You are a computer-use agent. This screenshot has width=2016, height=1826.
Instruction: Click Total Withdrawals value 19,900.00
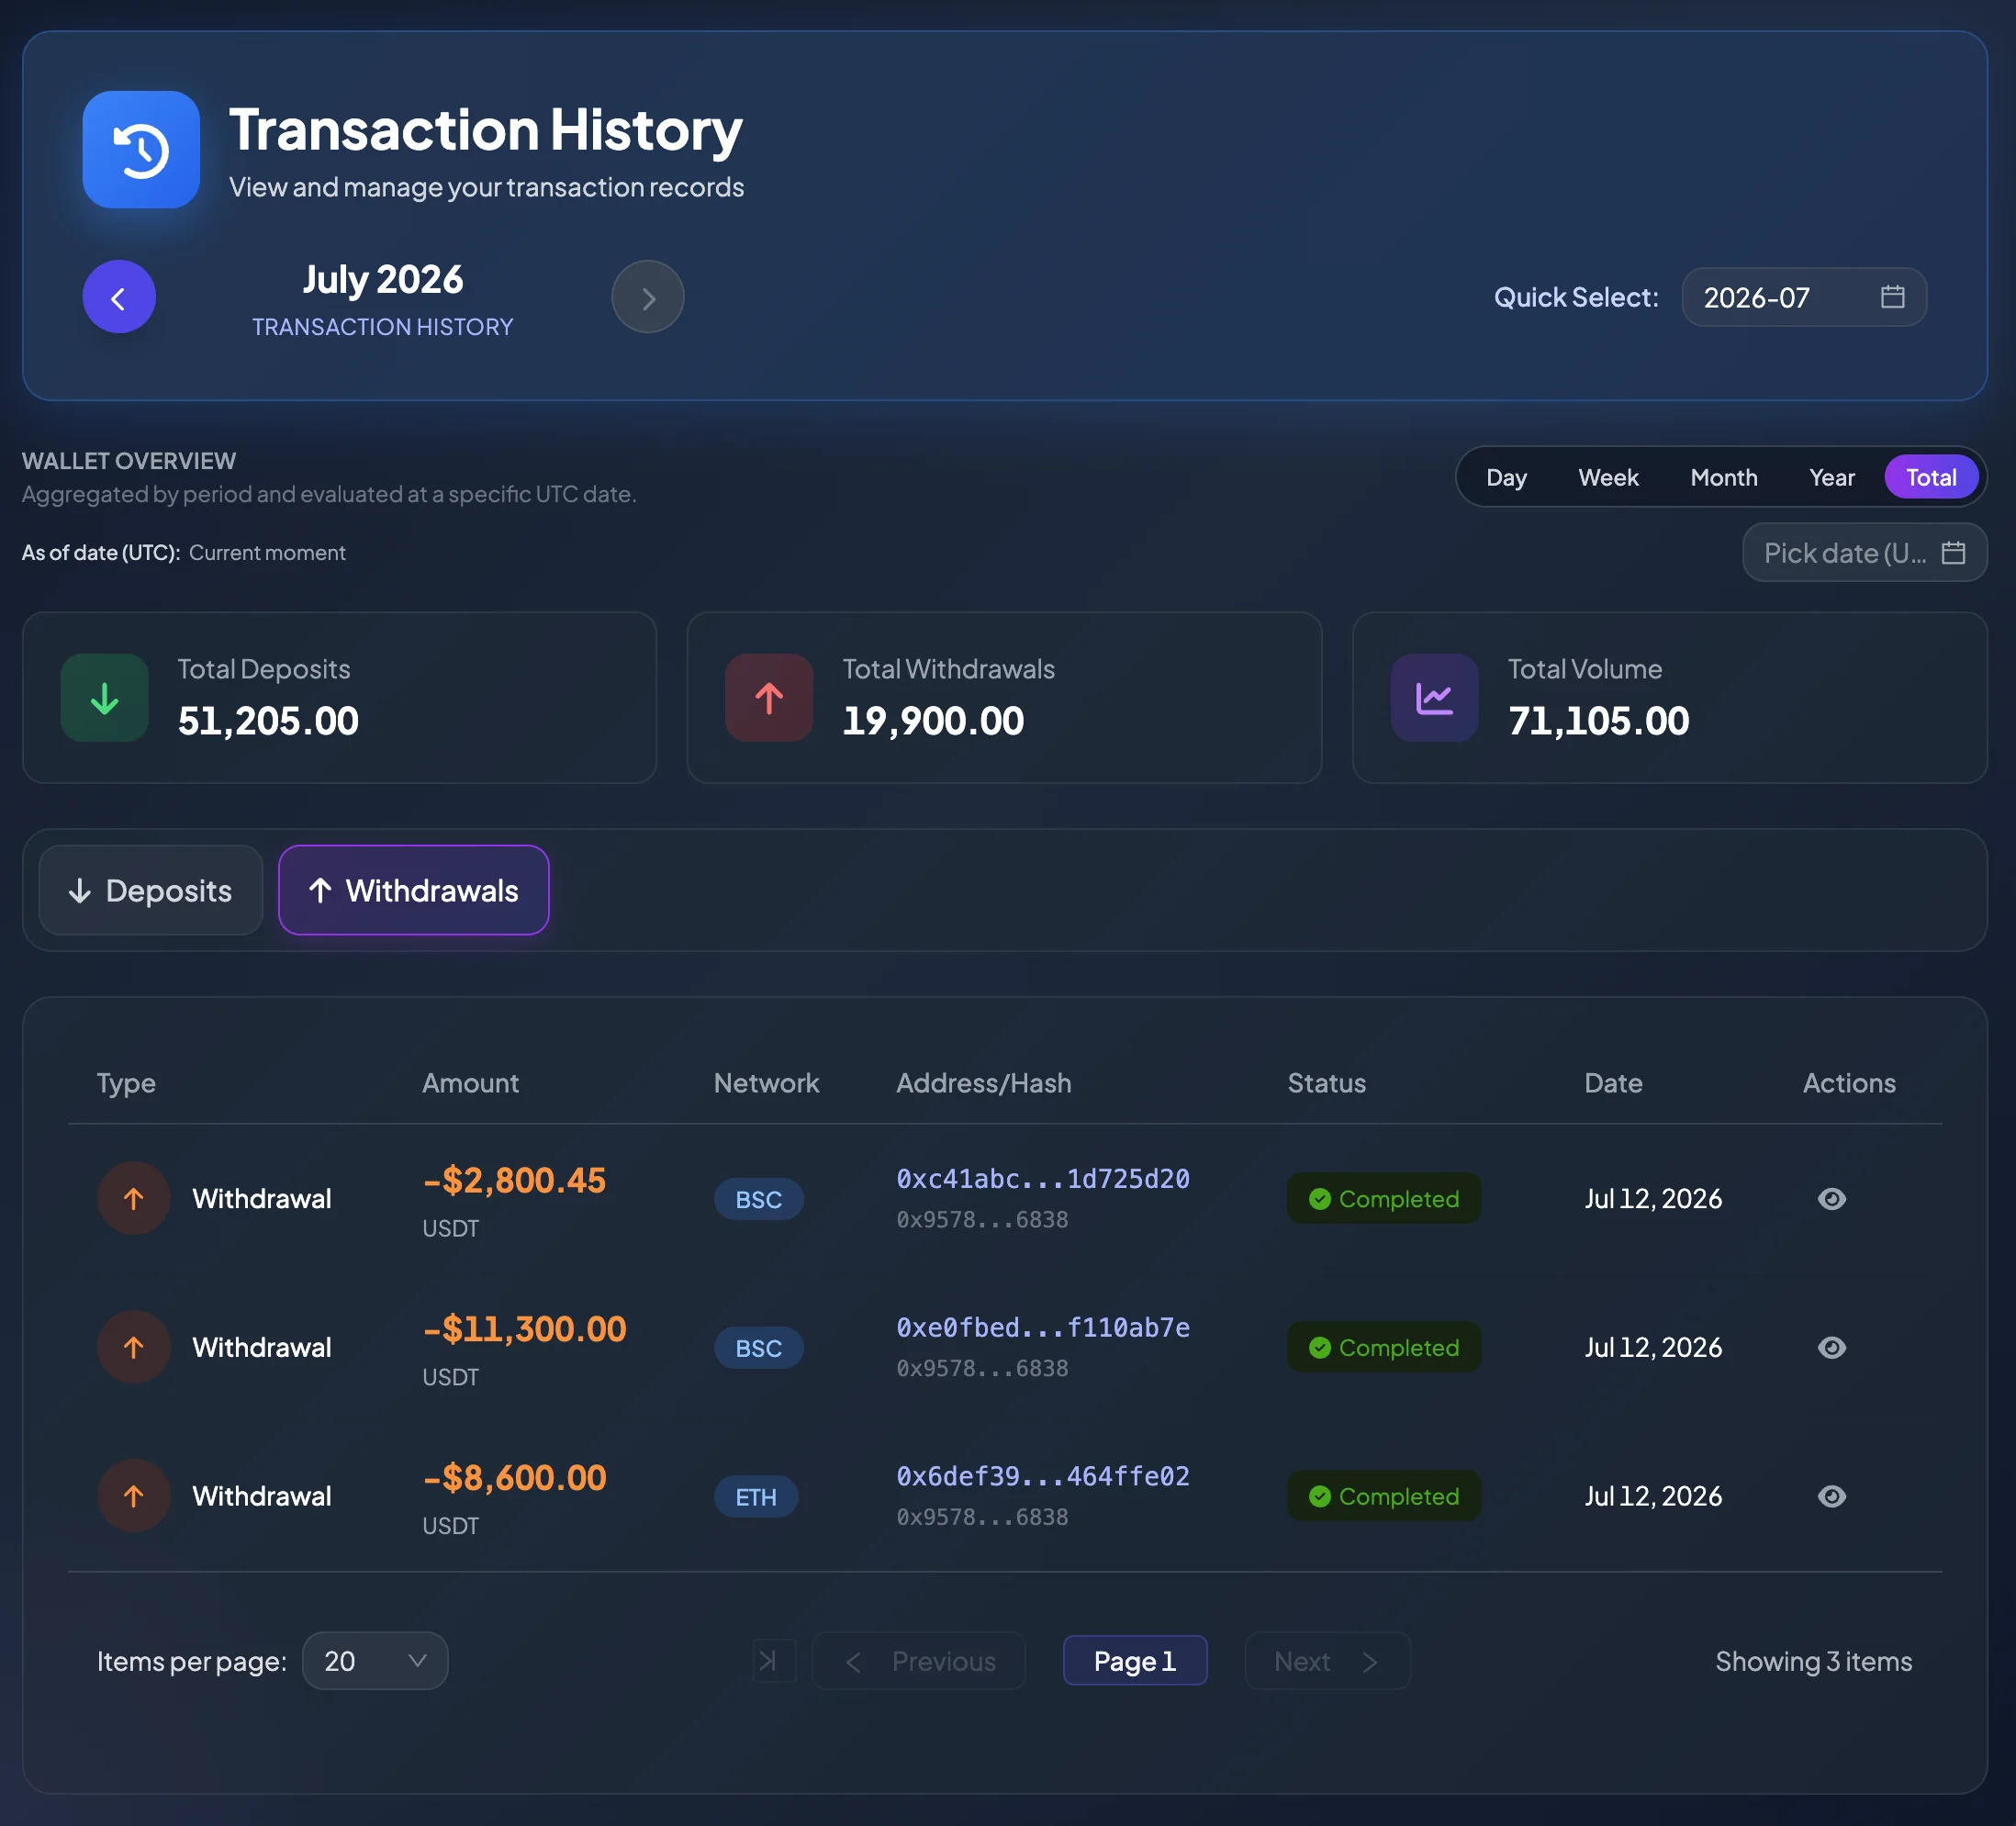[933, 721]
